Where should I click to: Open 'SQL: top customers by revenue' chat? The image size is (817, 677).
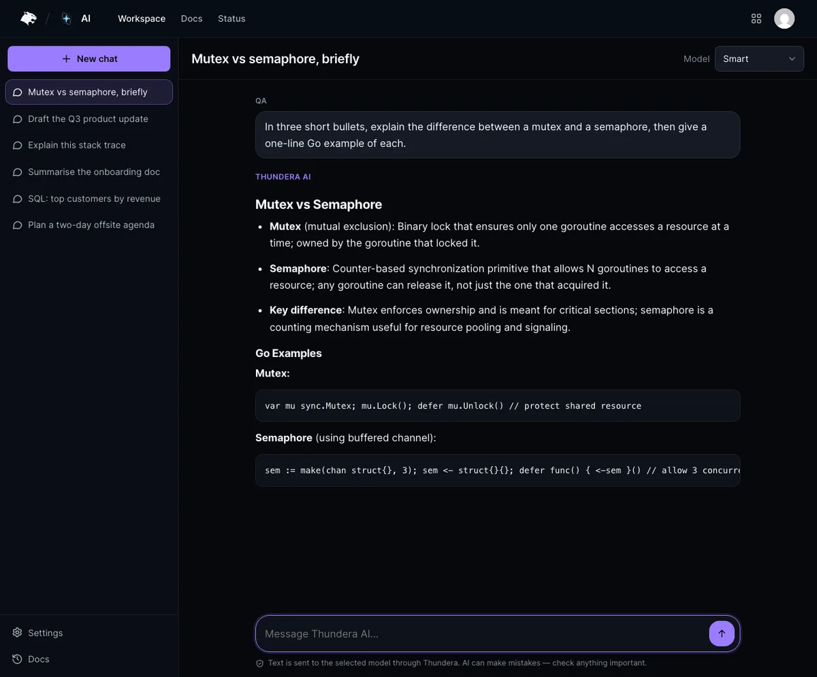pyautogui.click(x=89, y=199)
